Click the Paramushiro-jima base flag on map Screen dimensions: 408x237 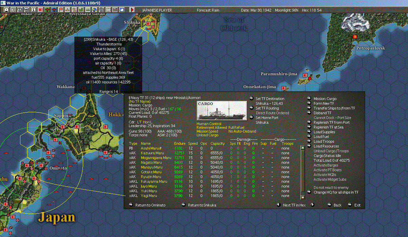click(x=305, y=75)
